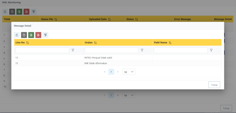Sort XML Monitoring by Nama File
Screen dimensions: 236x113
pos(56,19)
